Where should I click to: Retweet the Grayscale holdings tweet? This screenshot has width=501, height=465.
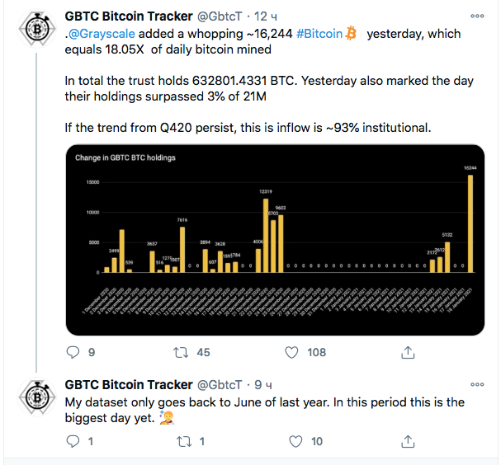(x=179, y=352)
